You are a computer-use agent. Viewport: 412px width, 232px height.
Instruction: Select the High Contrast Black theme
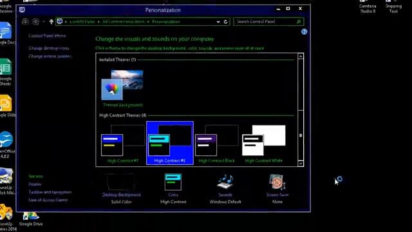tap(216, 144)
